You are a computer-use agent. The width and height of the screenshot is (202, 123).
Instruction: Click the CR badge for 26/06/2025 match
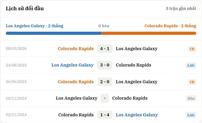click(x=192, y=82)
